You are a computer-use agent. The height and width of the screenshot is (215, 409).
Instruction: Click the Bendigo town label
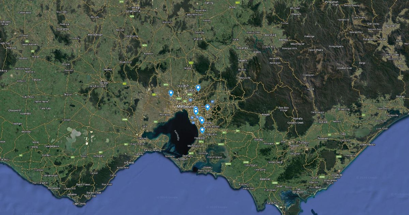[135, 7]
